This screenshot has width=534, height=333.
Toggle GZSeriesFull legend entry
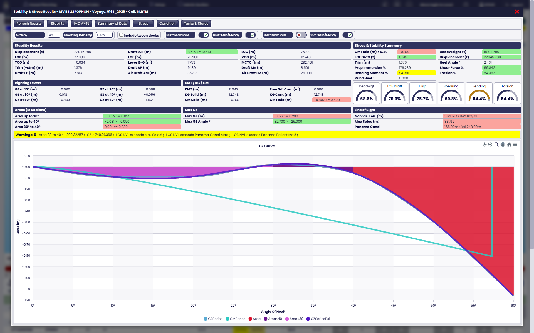[x=318, y=319]
